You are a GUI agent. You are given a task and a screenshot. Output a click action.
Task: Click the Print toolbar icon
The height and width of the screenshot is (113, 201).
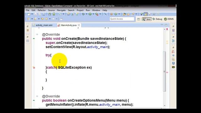click(44, 14)
